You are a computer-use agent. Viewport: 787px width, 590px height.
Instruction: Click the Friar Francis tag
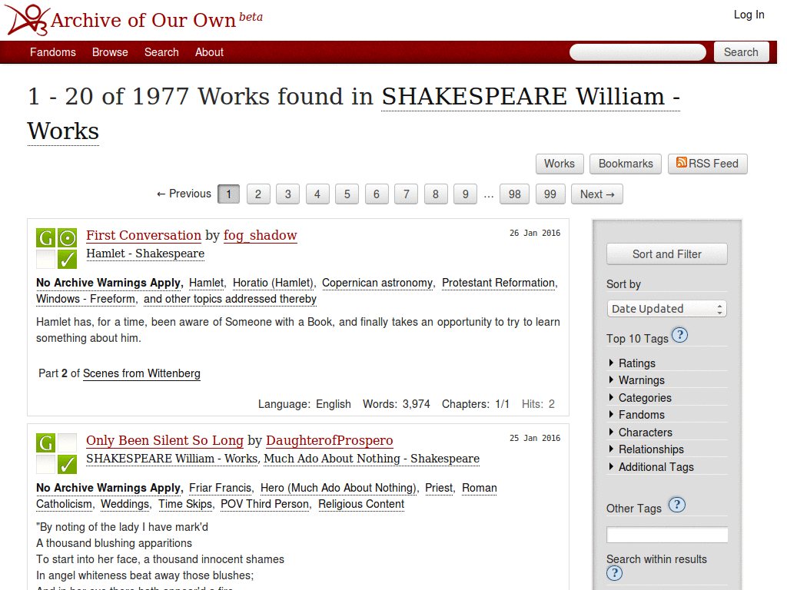coord(220,488)
